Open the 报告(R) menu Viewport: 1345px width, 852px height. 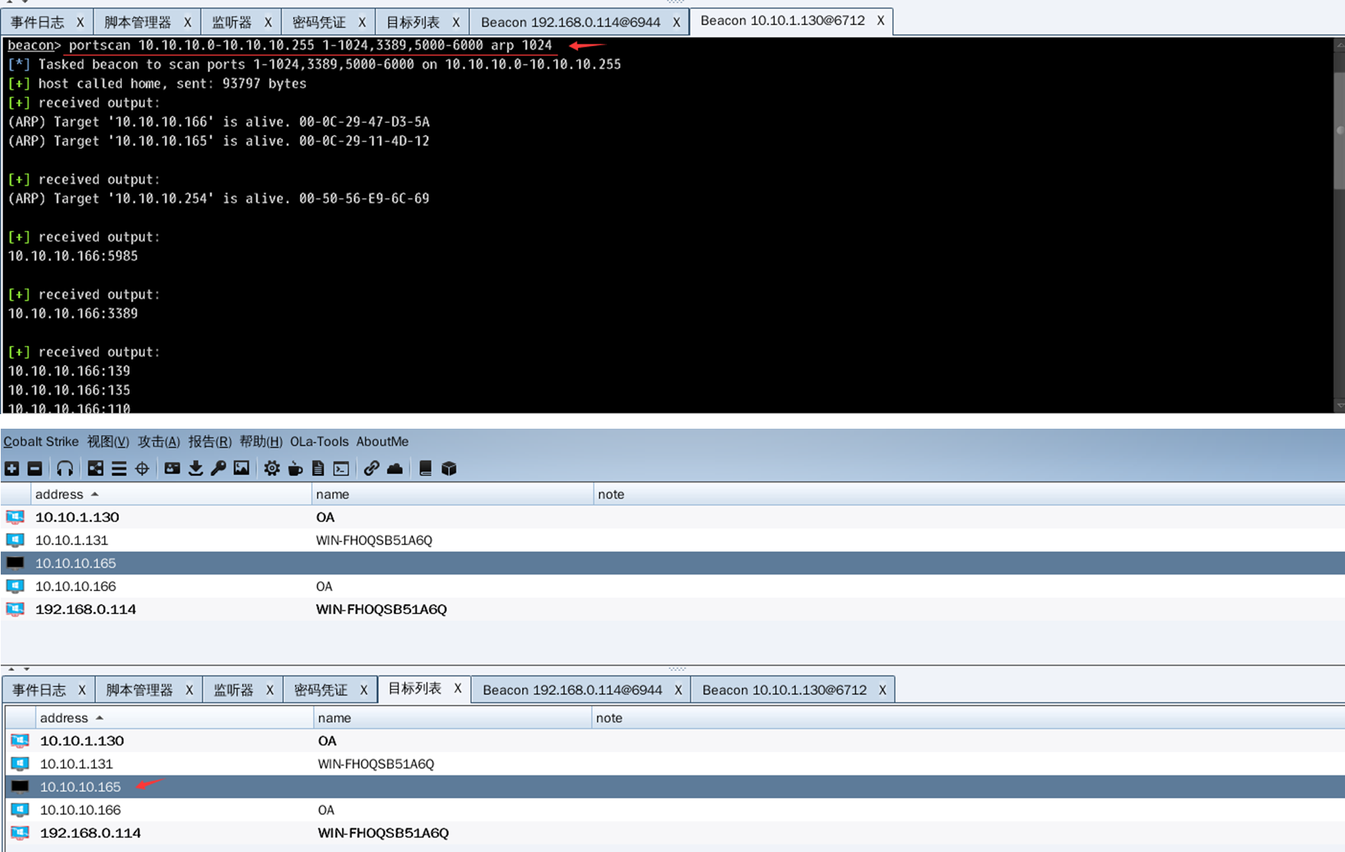[x=209, y=442]
